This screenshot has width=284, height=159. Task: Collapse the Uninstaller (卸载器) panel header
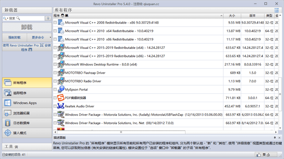pos(27,10)
